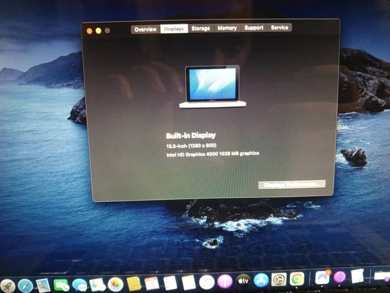390x293 pixels.
Task: Click the Displays Preferences button
Action: [292, 185]
